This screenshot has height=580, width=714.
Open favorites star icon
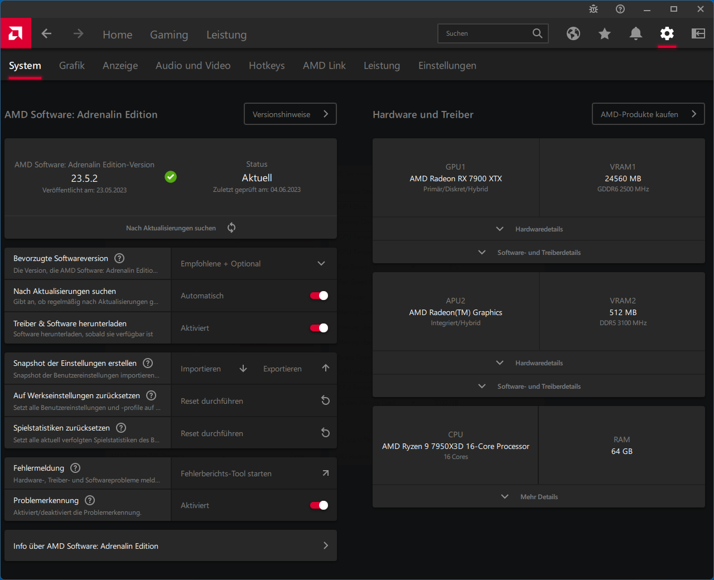point(605,33)
